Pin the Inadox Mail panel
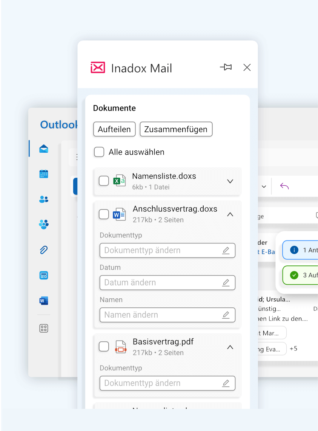This screenshot has height=431, width=318. pyautogui.click(x=226, y=67)
